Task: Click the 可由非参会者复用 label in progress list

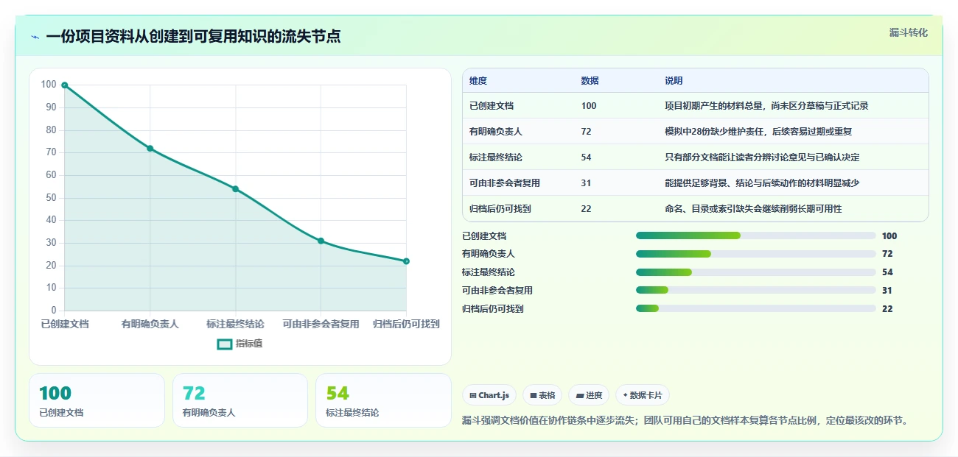Action: (497, 291)
